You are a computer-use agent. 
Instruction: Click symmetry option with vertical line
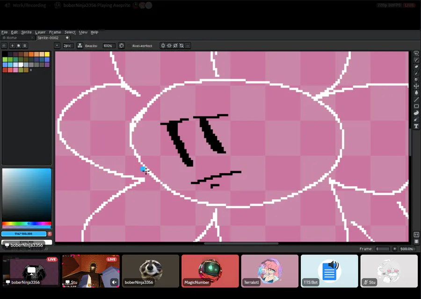tap(163, 46)
